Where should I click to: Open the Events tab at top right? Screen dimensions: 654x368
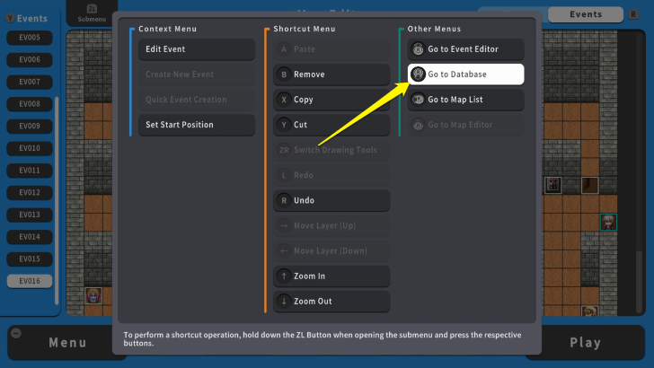click(586, 14)
